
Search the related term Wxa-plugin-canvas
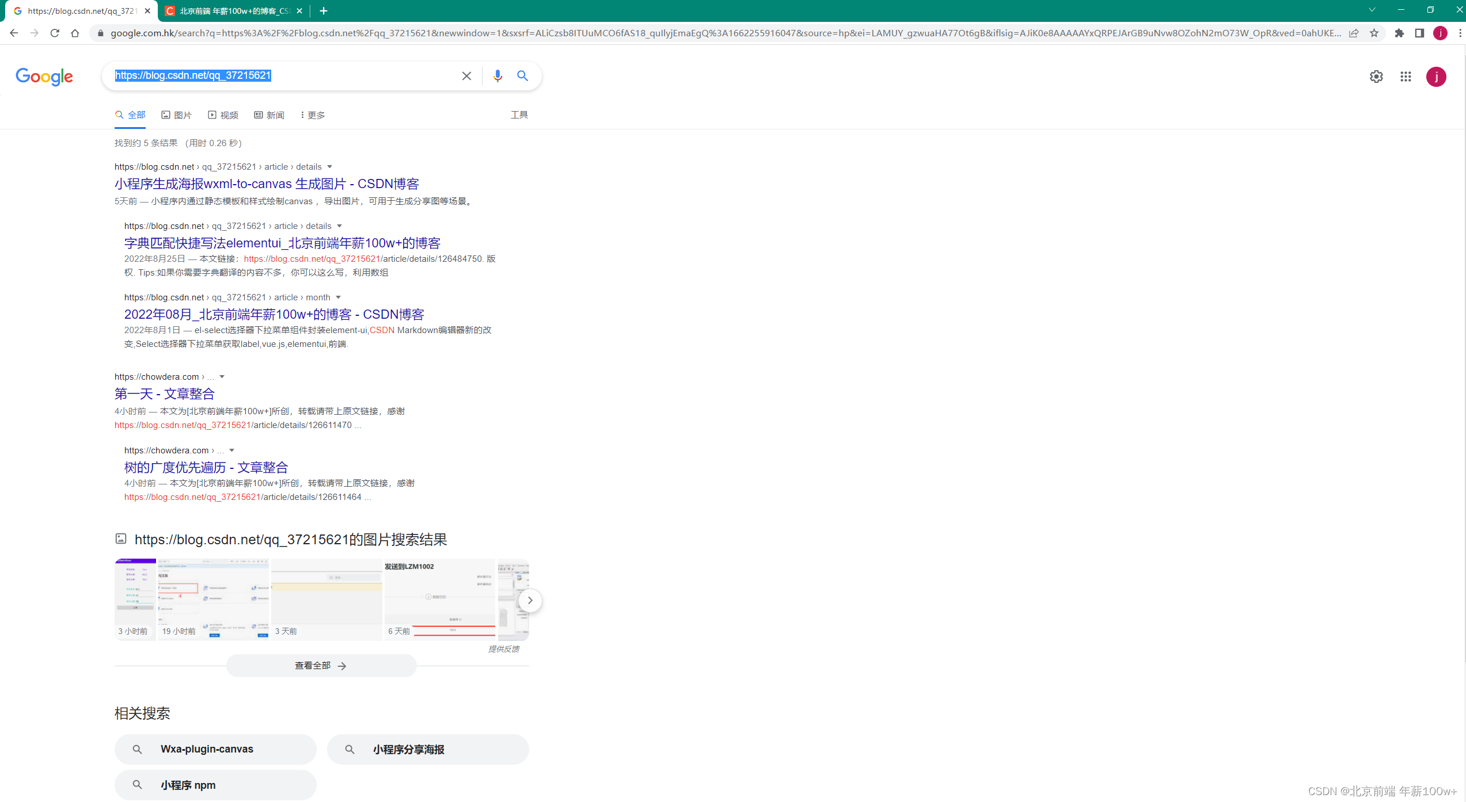coord(215,749)
